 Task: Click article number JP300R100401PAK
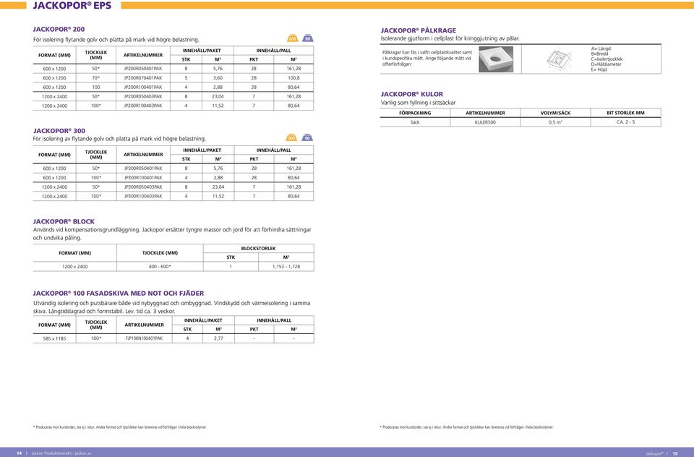pyautogui.click(x=143, y=178)
